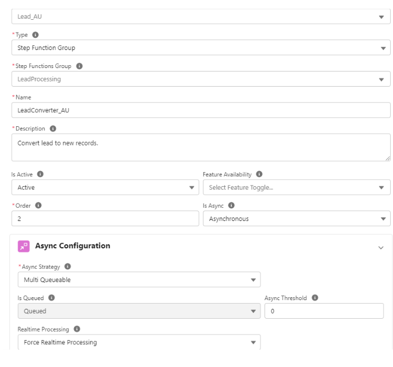
Task: Click the Order input field
Action: click(x=105, y=219)
